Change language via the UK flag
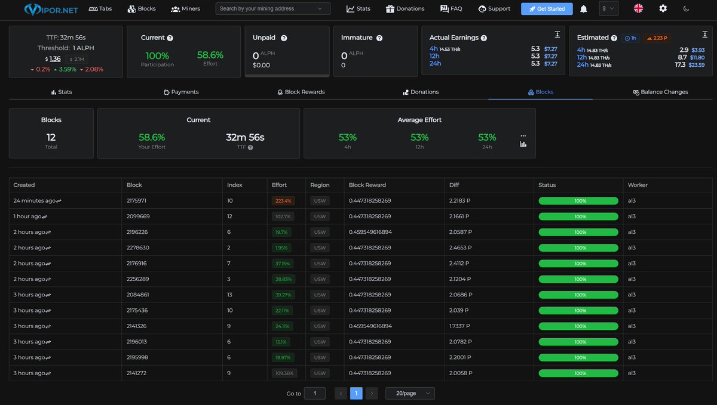Image resolution: width=717 pixels, height=405 pixels. (638, 8)
